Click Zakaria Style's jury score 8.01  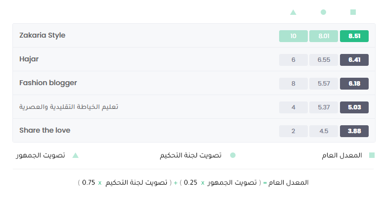324,36
